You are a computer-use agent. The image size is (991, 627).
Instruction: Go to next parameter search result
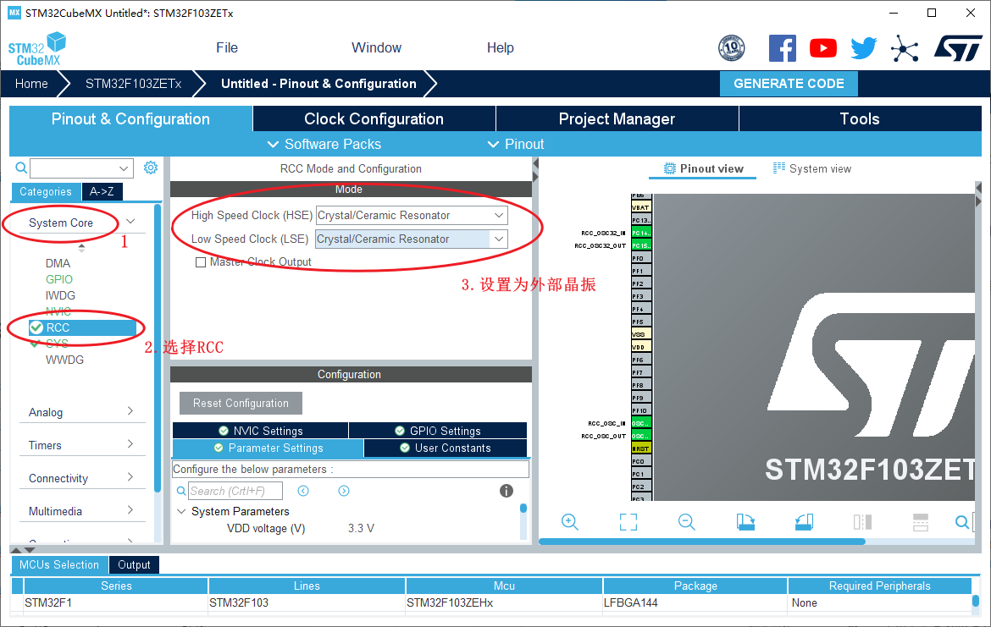[344, 491]
